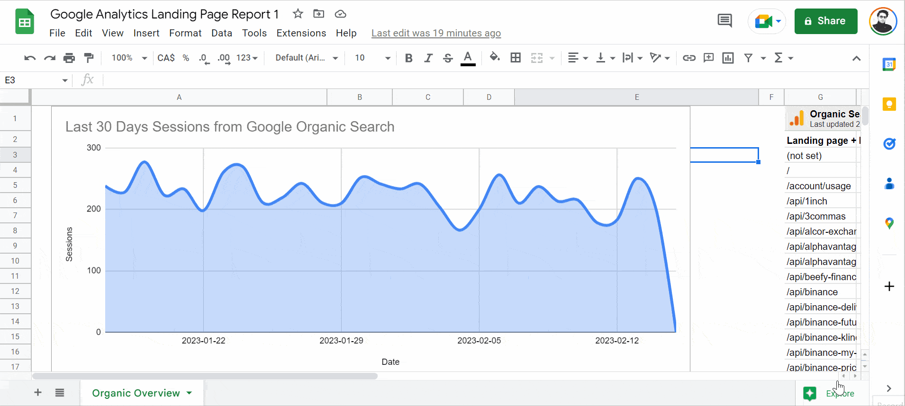Print the spreadsheet
The width and height of the screenshot is (905, 406).
(x=69, y=58)
